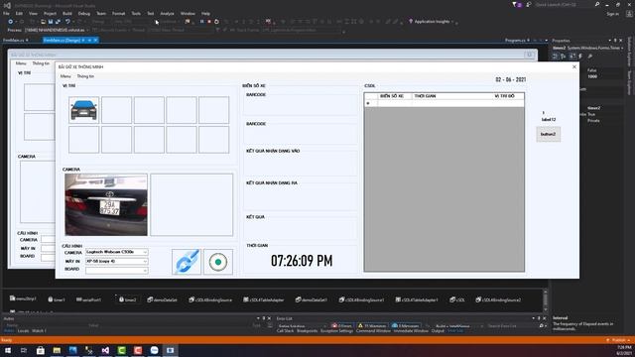635x357 pixels.
Task: Open the Entire Solution scope dropdown
Action: coord(302,326)
